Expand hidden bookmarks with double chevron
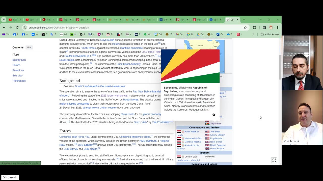323x181 pixels. point(253,34)
